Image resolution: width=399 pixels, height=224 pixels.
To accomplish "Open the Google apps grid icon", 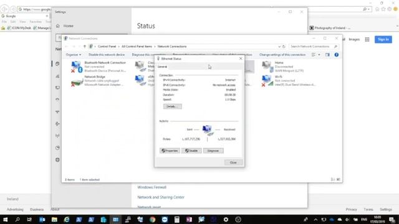I will (x=367, y=39).
